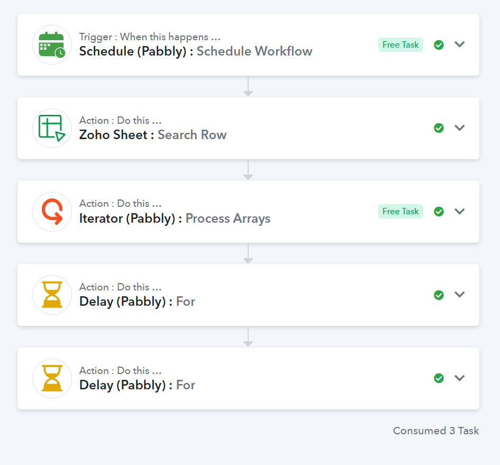Click the Schedule calendar trigger icon
Image resolution: width=500 pixels, height=465 pixels.
pos(52,44)
